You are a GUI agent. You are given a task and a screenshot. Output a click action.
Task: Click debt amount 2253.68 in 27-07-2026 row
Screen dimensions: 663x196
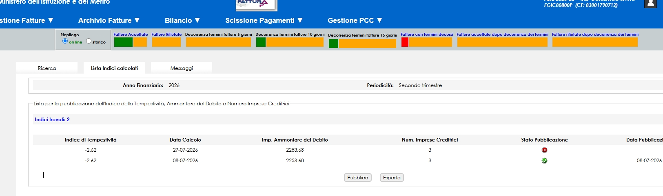click(295, 150)
